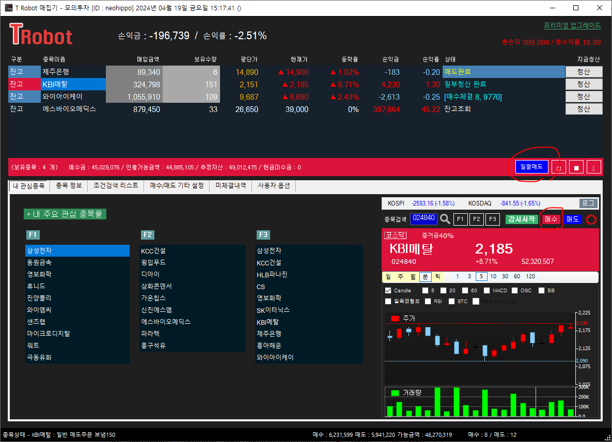The height and width of the screenshot is (442, 612).
Task: Click the 프리미엄 업그레이드 link
Action: coord(572,25)
